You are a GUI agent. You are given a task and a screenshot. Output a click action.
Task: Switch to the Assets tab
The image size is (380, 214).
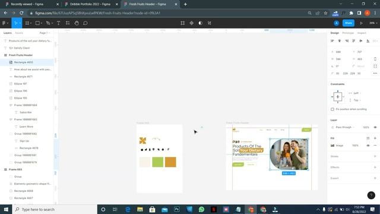coord(19,33)
